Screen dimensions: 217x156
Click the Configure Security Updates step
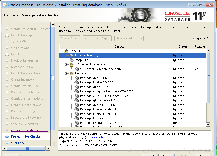tap(31, 29)
